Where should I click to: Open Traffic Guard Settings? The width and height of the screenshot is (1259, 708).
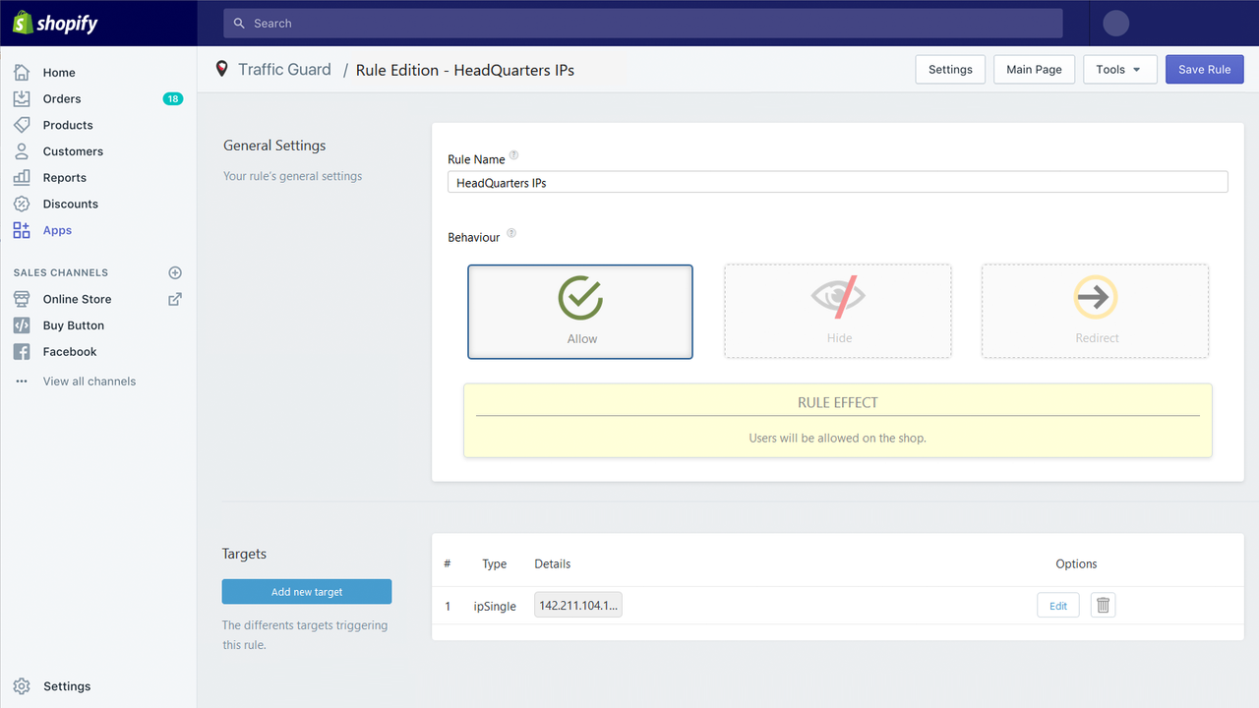(949, 69)
